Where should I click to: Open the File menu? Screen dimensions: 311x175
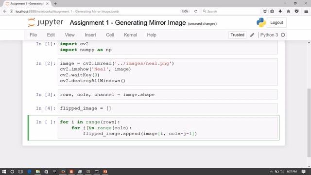(x=33, y=35)
